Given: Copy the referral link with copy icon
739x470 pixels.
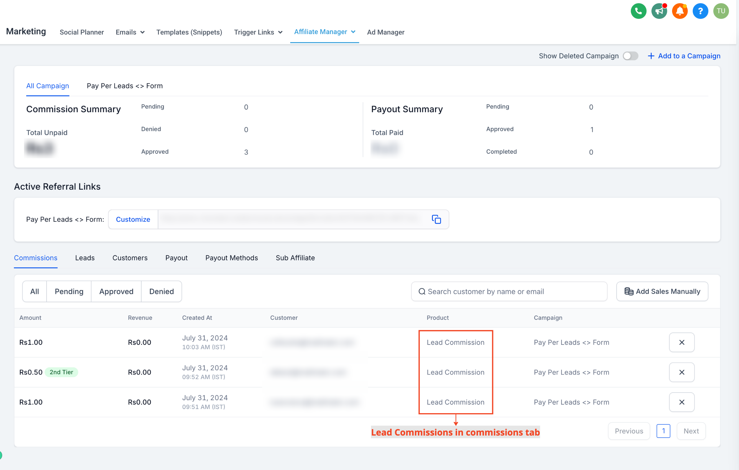Looking at the screenshot, I should click(436, 219).
